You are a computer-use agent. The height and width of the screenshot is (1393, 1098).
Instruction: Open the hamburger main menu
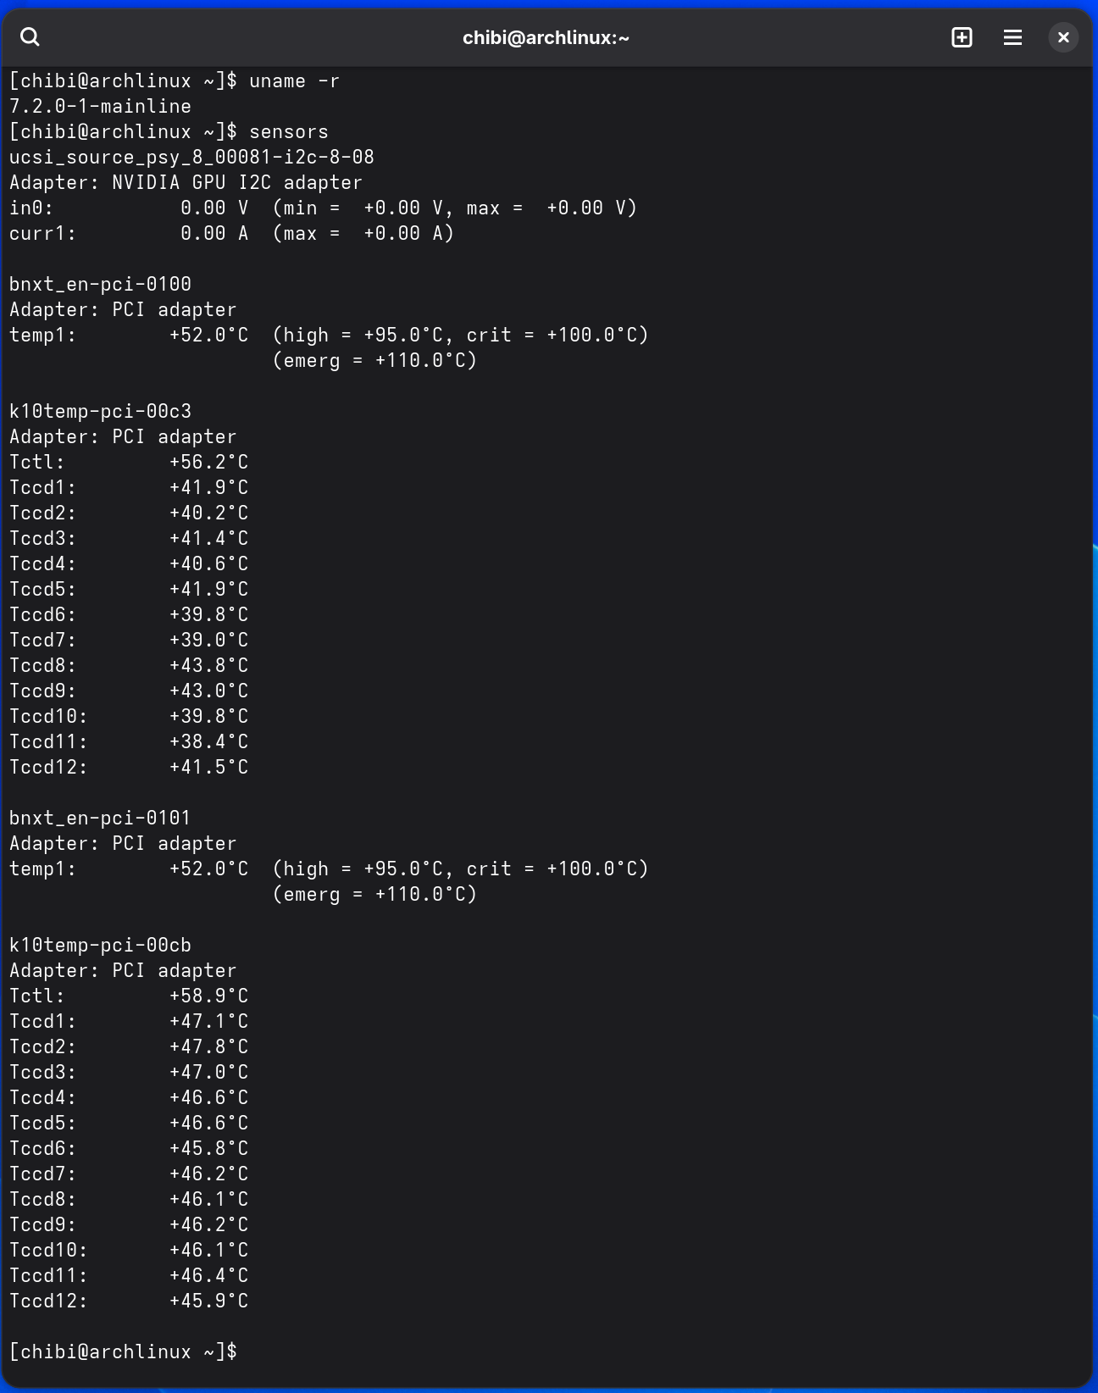[1012, 37]
